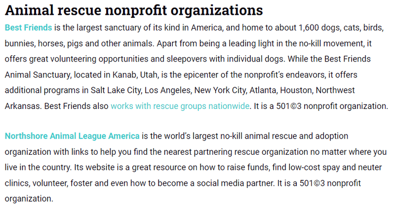This screenshot has width=395, height=210.
Task: Click the word 'Atlanta' in the text
Action: (x=263, y=90)
